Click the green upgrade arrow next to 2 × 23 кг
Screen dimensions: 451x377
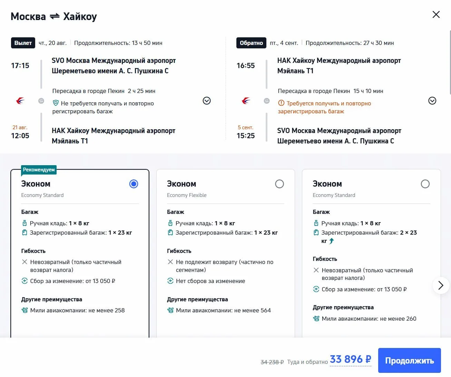(331, 241)
